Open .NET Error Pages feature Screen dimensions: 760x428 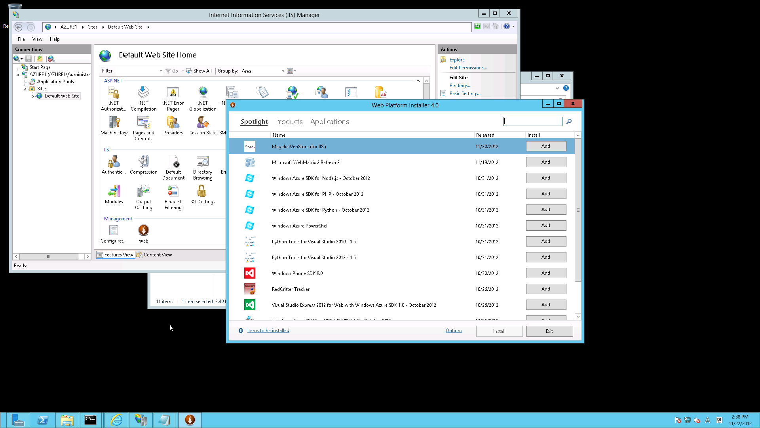[x=173, y=99]
